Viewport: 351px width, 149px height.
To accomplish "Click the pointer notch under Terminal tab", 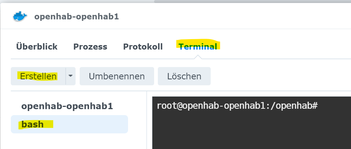I will (198, 57).
